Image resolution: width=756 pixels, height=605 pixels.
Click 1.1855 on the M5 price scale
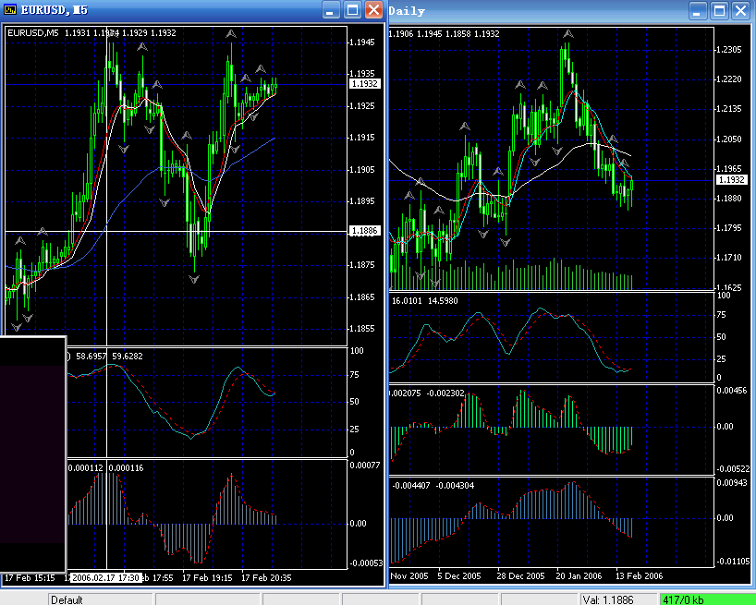(x=361, y=329)
